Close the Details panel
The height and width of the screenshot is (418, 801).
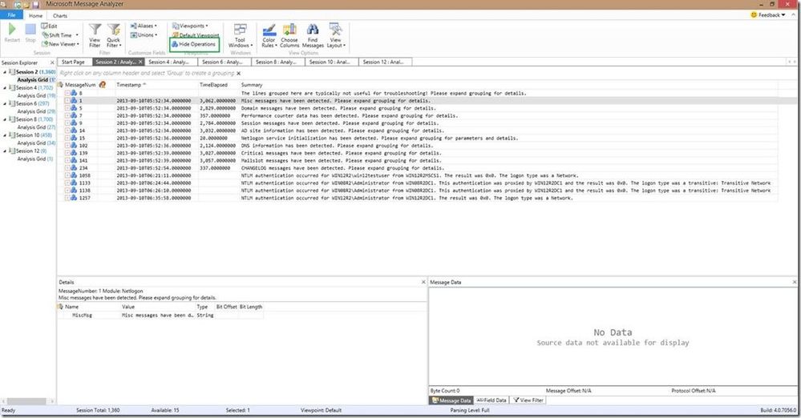423,282
